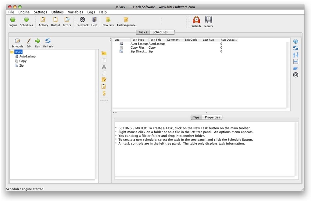The width and height of the screenshot is (312, 202).
Task: Create a task with New task icon
Action: pos(108,20)
